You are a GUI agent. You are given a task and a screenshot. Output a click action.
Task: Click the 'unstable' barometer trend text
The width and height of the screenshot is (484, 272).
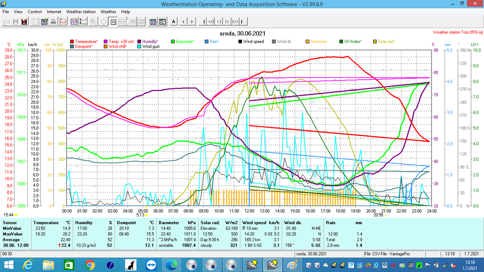coord(166,246)
